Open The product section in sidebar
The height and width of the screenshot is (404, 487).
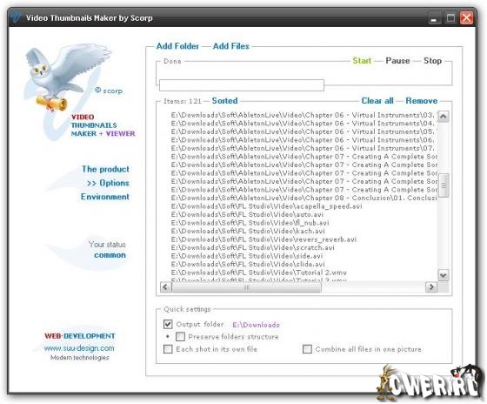[x=105, y=169]
